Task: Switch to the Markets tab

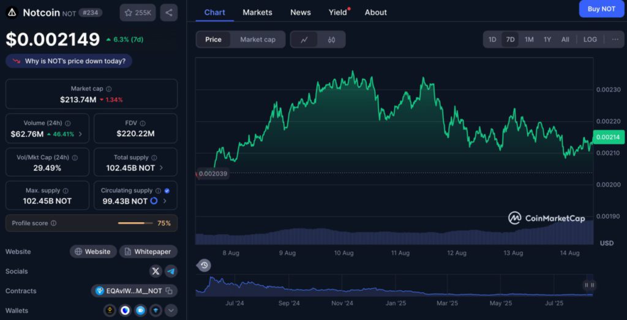Action: [x=257, y=12]
